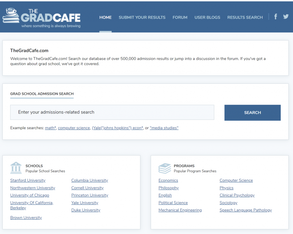This screenshot has width=293, height=234.
Task: Try the "media studies" example search
Action: tap(164, 128)
